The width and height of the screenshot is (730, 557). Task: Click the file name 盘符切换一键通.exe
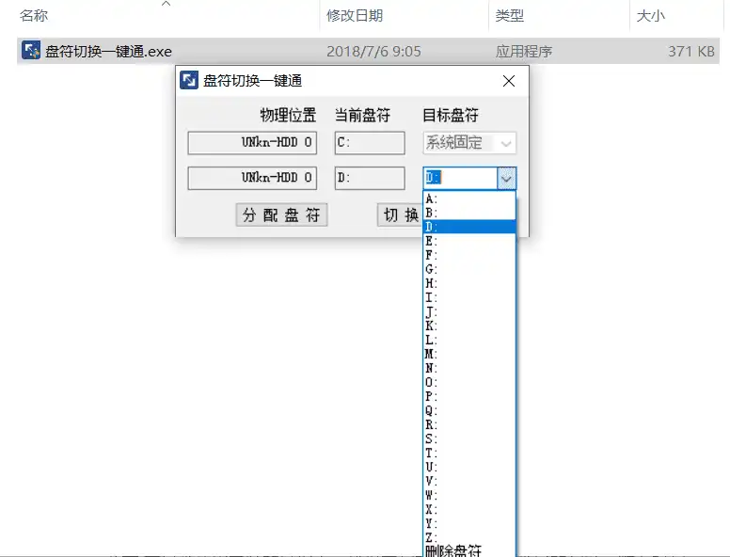pyautogui.click(x=108, y=51)
